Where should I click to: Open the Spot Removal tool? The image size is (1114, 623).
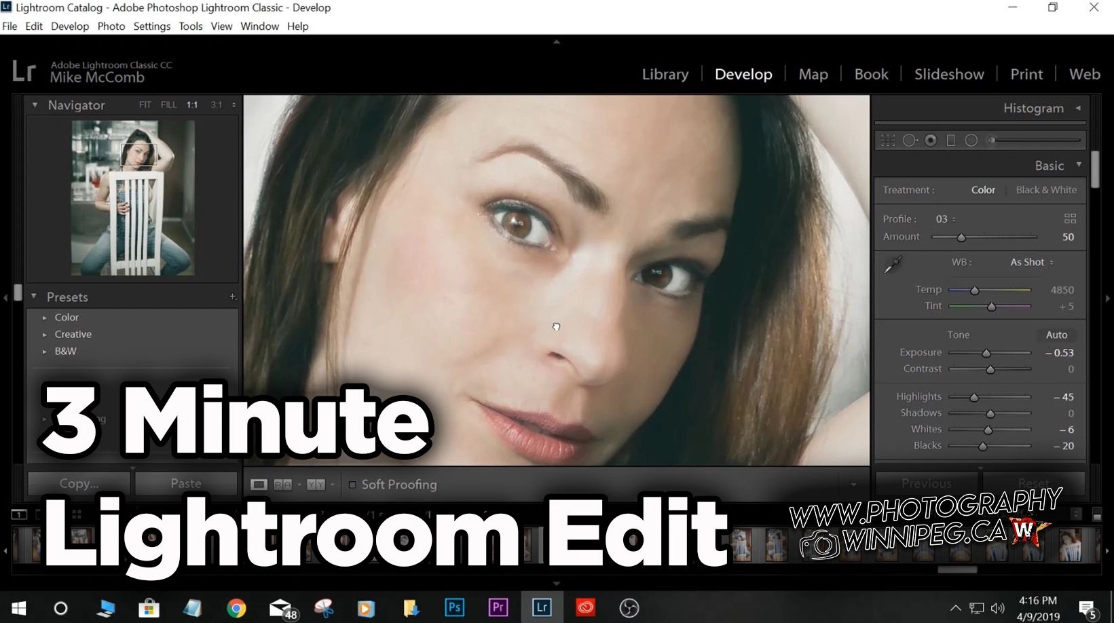pos(910,140)
